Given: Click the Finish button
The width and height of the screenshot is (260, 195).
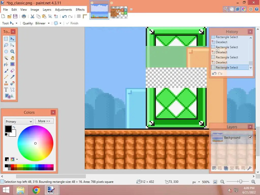Looking at the screenshot, I should coord(72,23).
